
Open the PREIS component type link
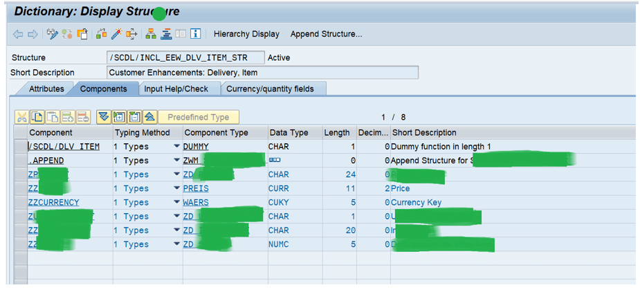(x=196, y=188)
